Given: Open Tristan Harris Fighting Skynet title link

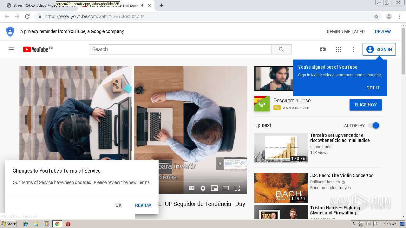Looking at the screenshot, I should (x=335, y=210).
